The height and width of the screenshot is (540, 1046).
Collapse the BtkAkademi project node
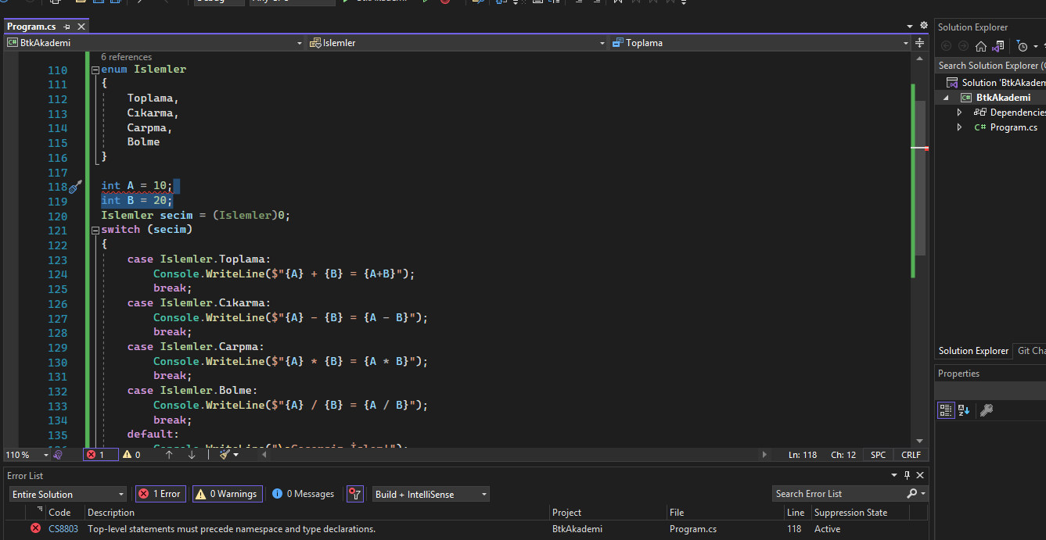coord(946,98)
